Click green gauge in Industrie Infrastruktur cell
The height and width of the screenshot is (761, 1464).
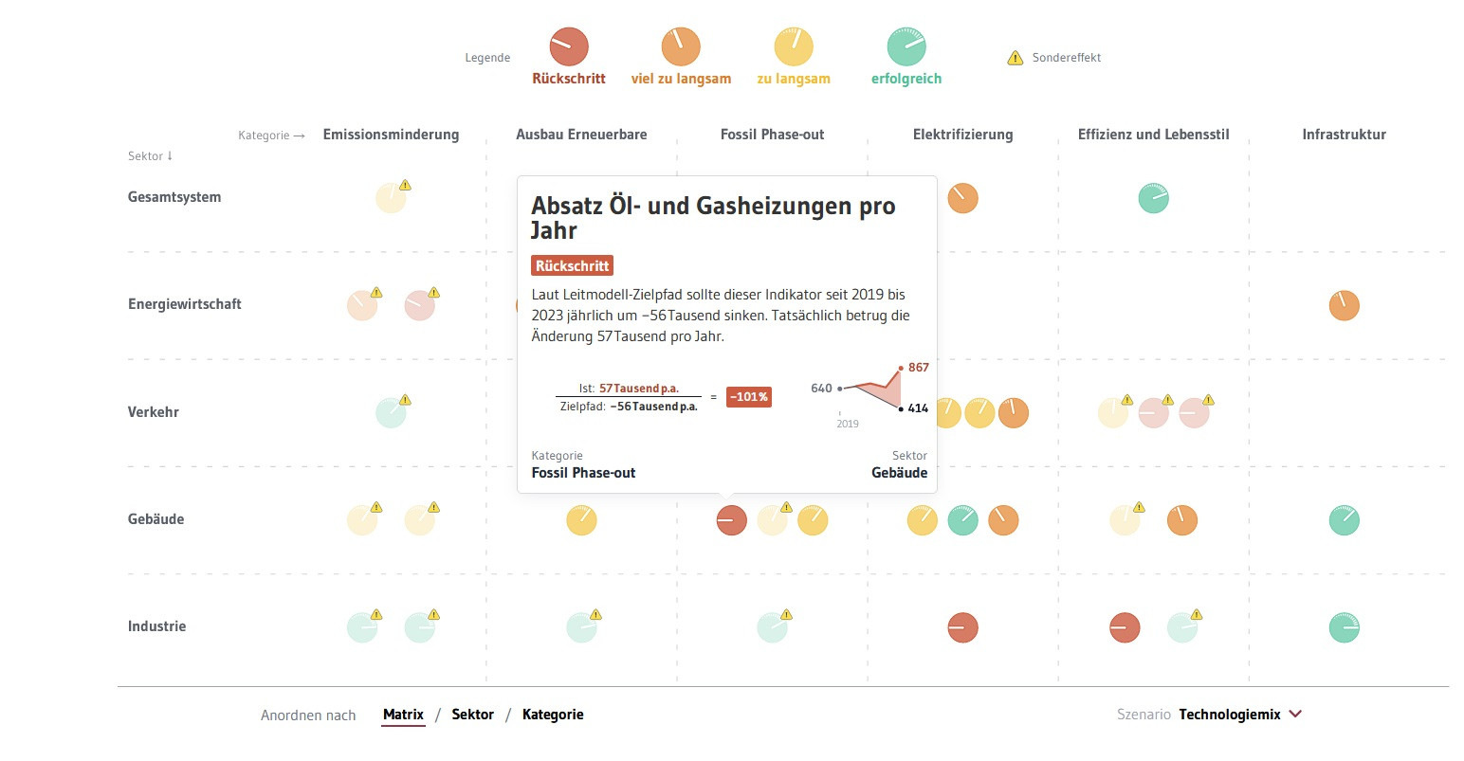(x=1344, y=627)
